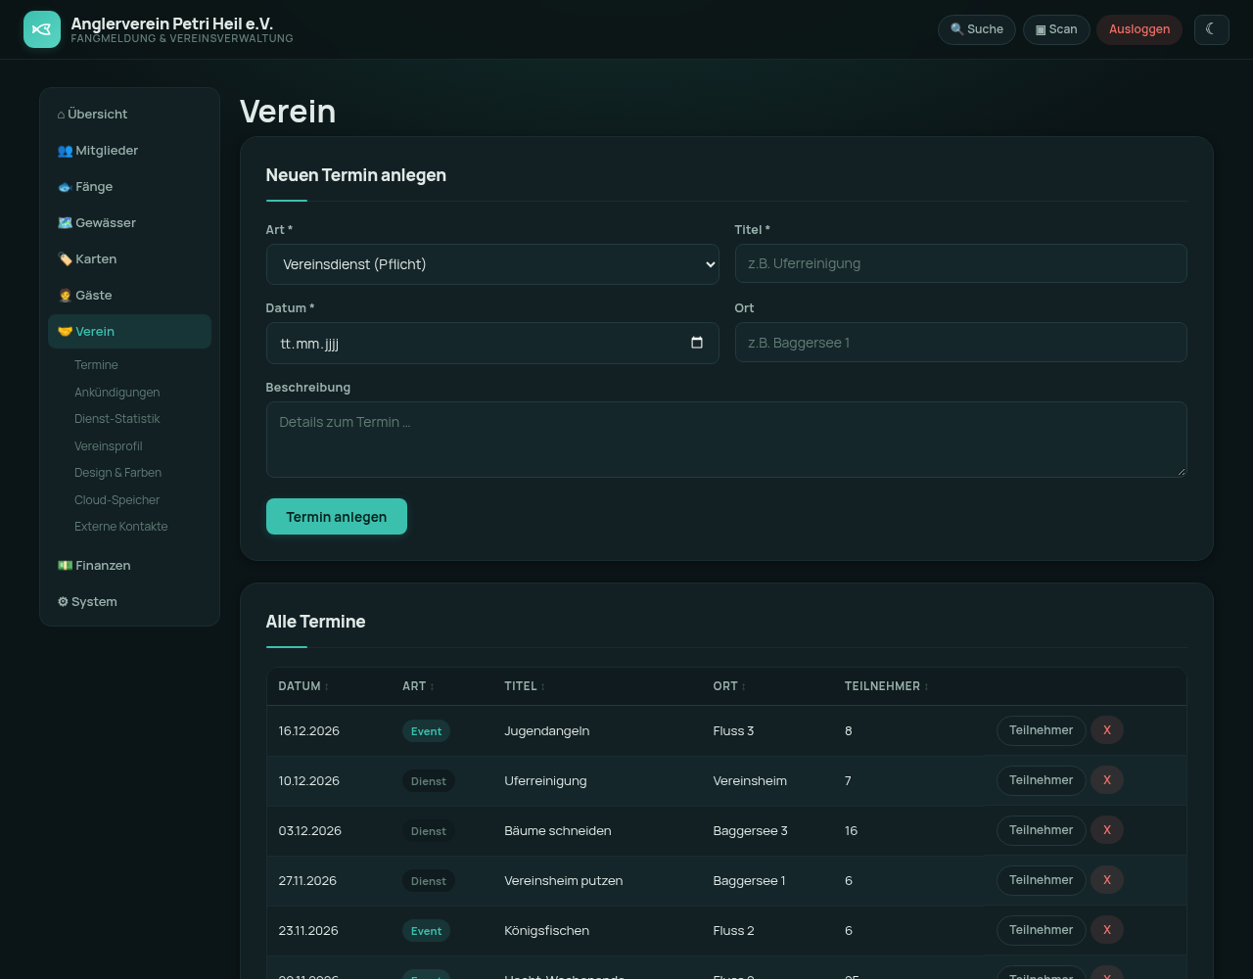Open Termine submenu item
Viewport: 1253px width, 979px height.
pyautogui.click(x=96, y=365)
